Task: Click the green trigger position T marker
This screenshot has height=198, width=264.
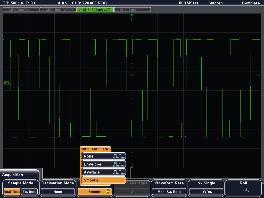Action: click(x=132, y=19)
